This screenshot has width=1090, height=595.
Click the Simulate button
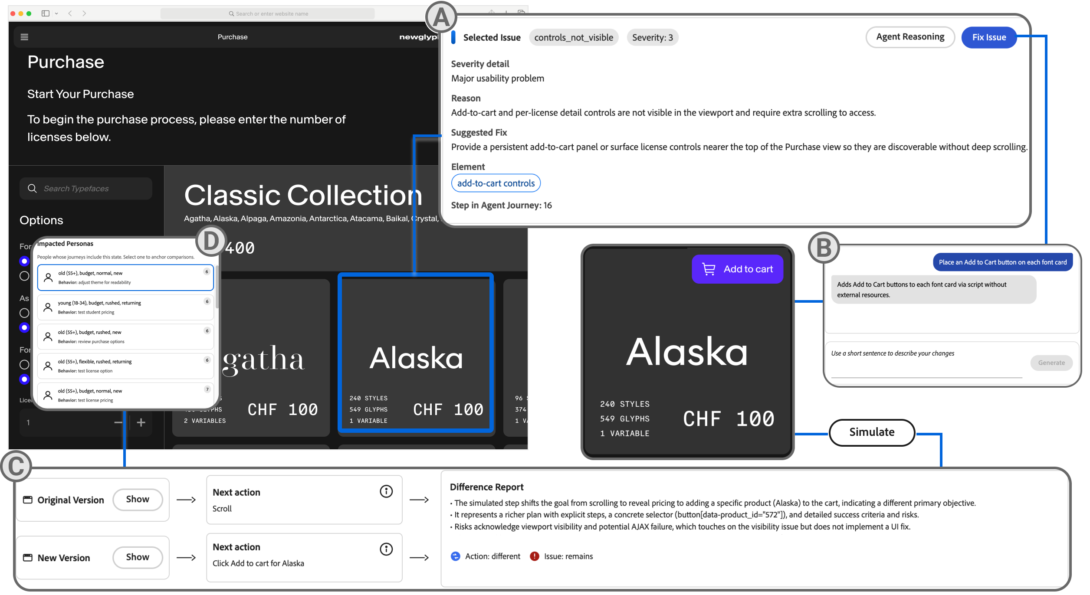(871, 432)
